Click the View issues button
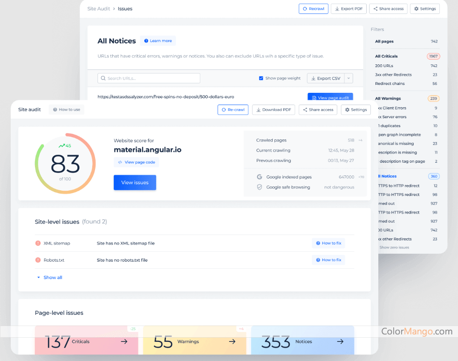This screenshot has width=458, height=361. (x=135, y=182)
